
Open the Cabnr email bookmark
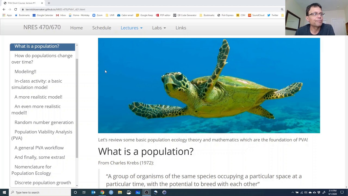point(125,15)
